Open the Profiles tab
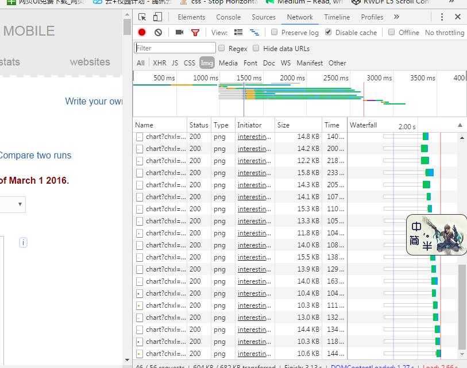 pyautogui.click(x=372, y=17)
